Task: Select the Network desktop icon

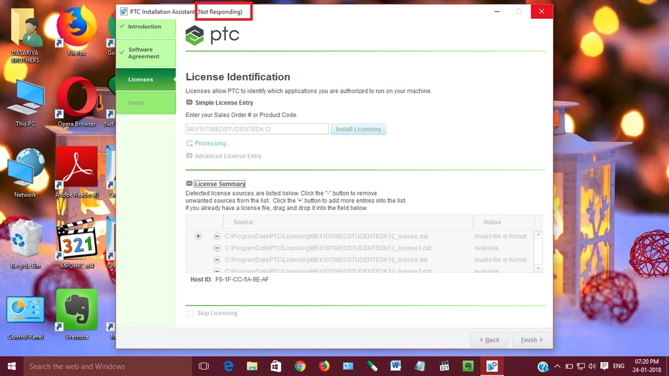Action: 25,173
